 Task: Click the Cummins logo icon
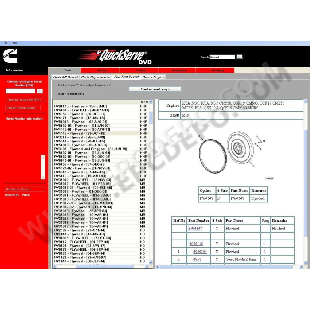(x=10, y=56)
